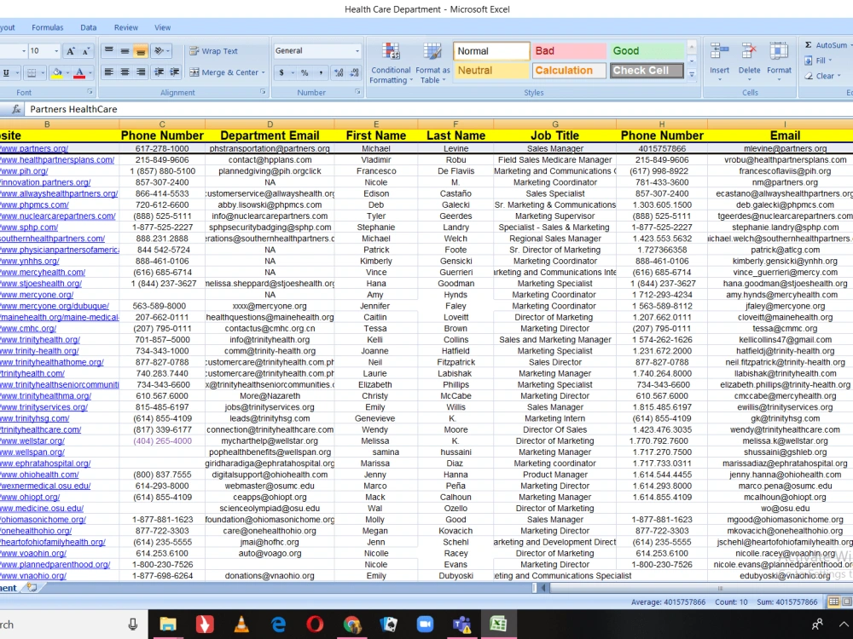Screen dimensions: 853x639
Task: Switch to Normal view in status bar
Action: point(833,602)
